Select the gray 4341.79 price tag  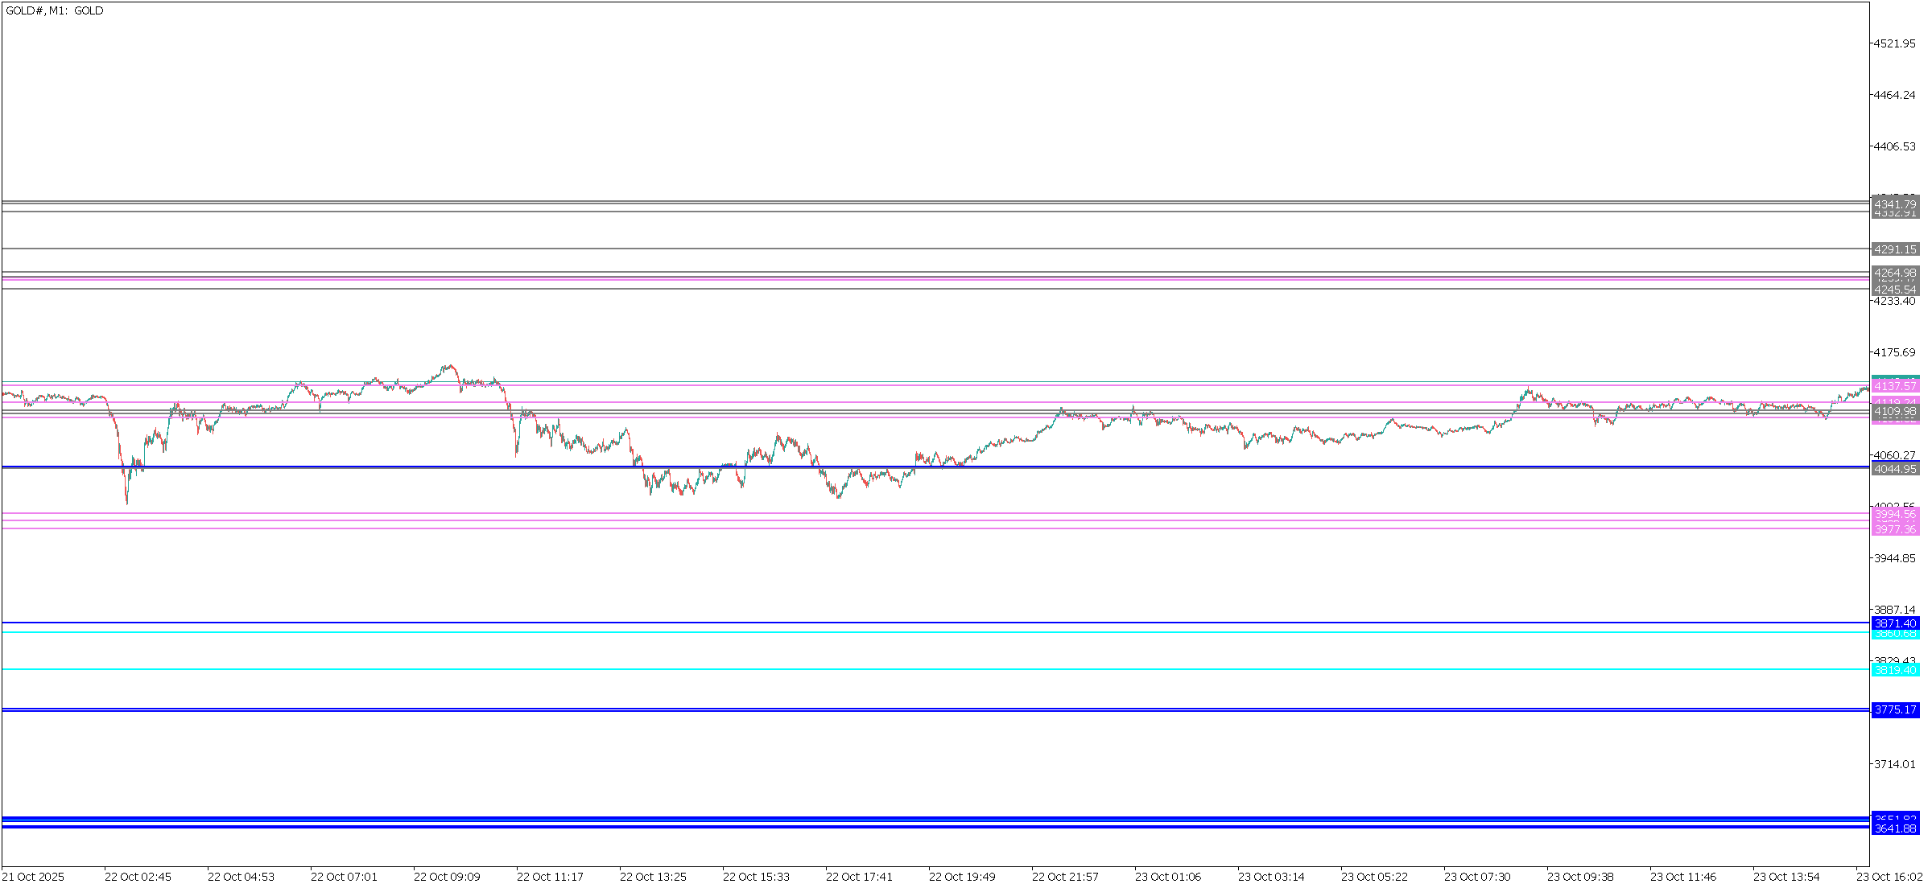pos(1895,204)
